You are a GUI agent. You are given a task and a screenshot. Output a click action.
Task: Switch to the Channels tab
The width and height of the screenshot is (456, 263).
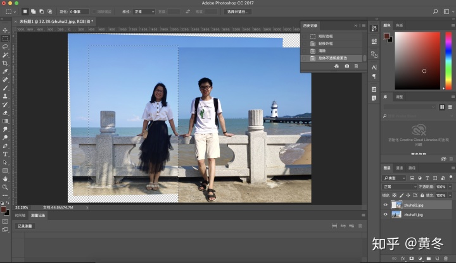(x=399, y=168)
